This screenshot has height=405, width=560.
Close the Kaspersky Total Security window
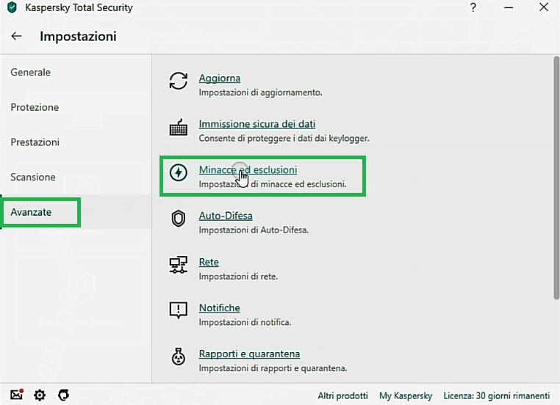(x=544, y=7)
